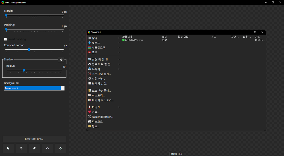The height and width of the screenshot is (156, 284).
Task: Click the upload image cloud button
Action: coord(47,148)
